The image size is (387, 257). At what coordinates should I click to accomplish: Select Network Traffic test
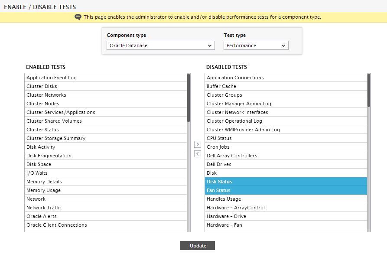tap(106, 208)
